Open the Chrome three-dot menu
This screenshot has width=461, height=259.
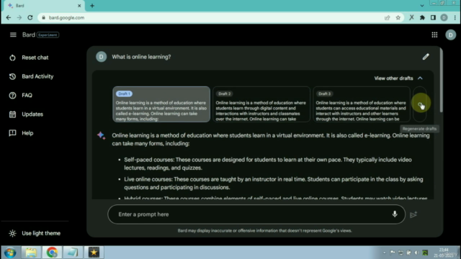pyautogui.click(x=455, y=17)
